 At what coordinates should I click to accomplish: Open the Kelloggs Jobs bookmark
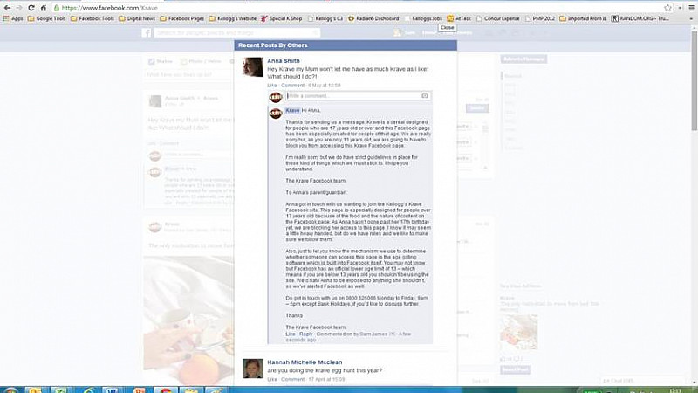pos(423,18)
